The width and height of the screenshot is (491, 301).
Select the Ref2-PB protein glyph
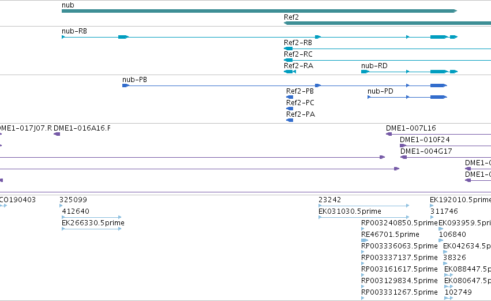pyautogui.click(x=290, y=97)
